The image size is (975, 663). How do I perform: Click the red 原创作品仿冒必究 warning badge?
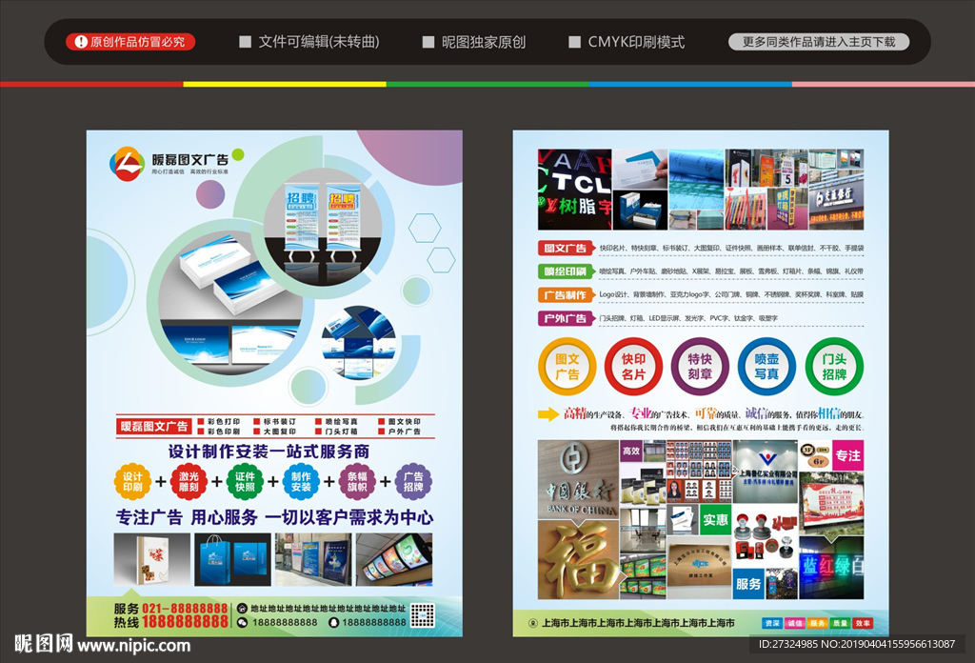[x=130, y=42]
